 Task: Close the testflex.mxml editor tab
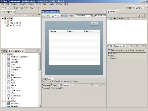point(58,12)
